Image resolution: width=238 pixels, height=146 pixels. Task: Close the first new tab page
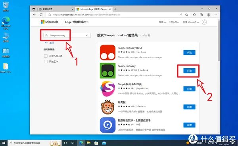tap(73, 9)
